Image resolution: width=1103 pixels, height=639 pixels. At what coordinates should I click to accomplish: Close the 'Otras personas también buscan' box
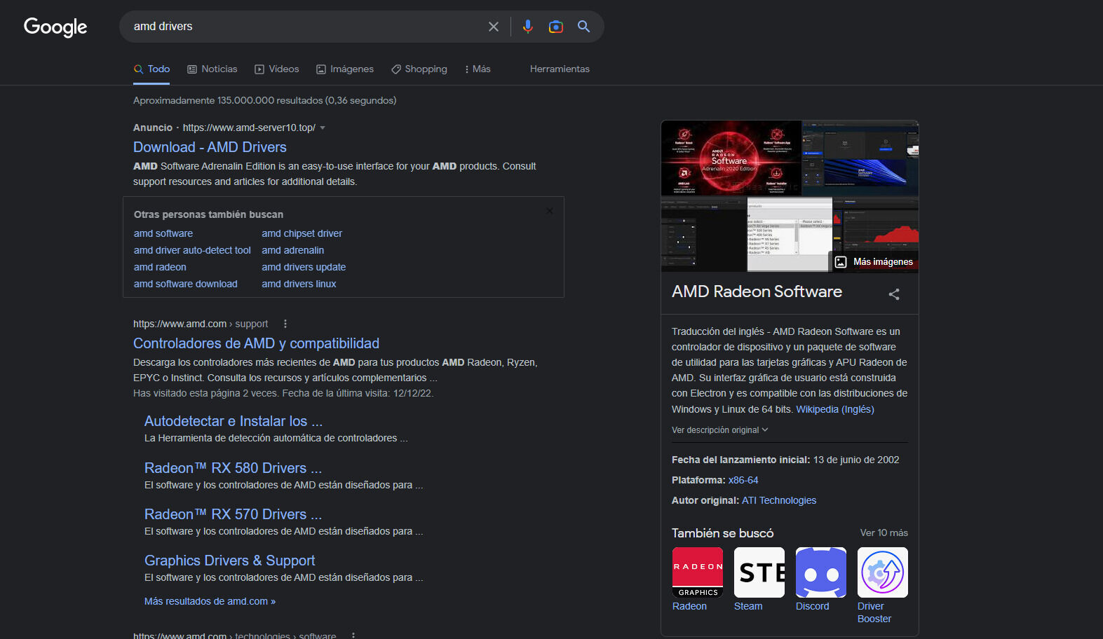point(550,211)
